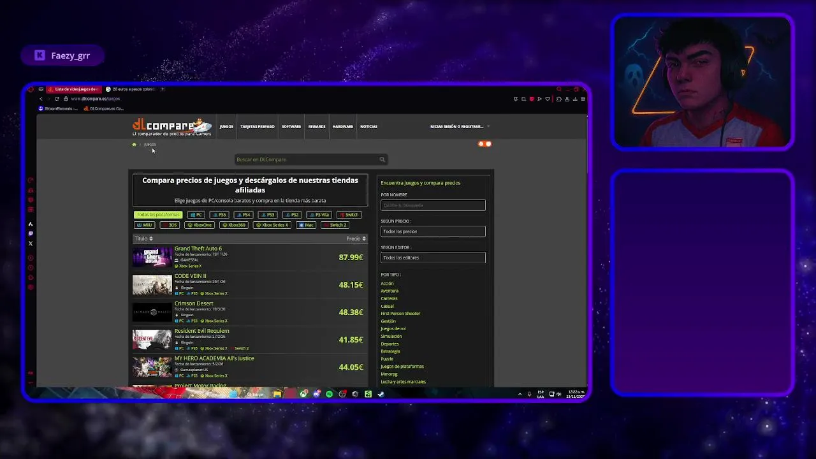Open Juegos menu in site header

point(226,126)
